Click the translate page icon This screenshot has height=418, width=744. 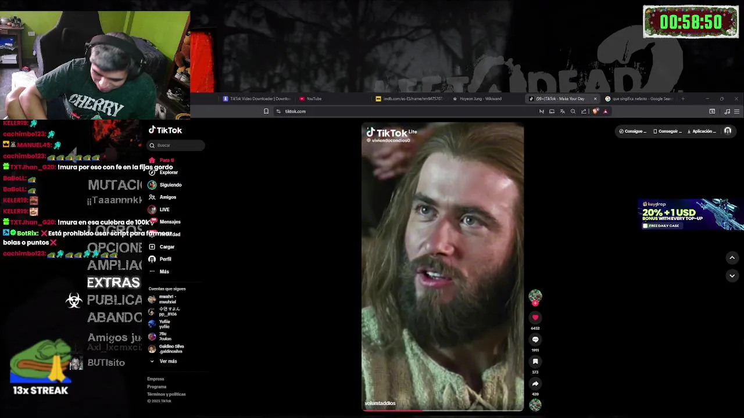tap(562, 111)
